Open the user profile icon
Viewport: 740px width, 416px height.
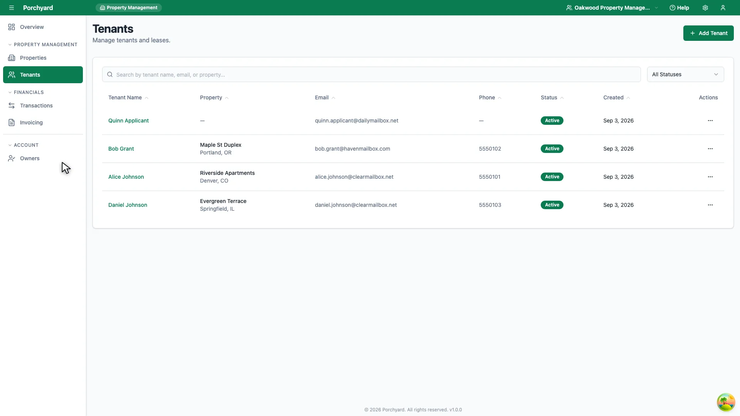(x=723, y=8)
